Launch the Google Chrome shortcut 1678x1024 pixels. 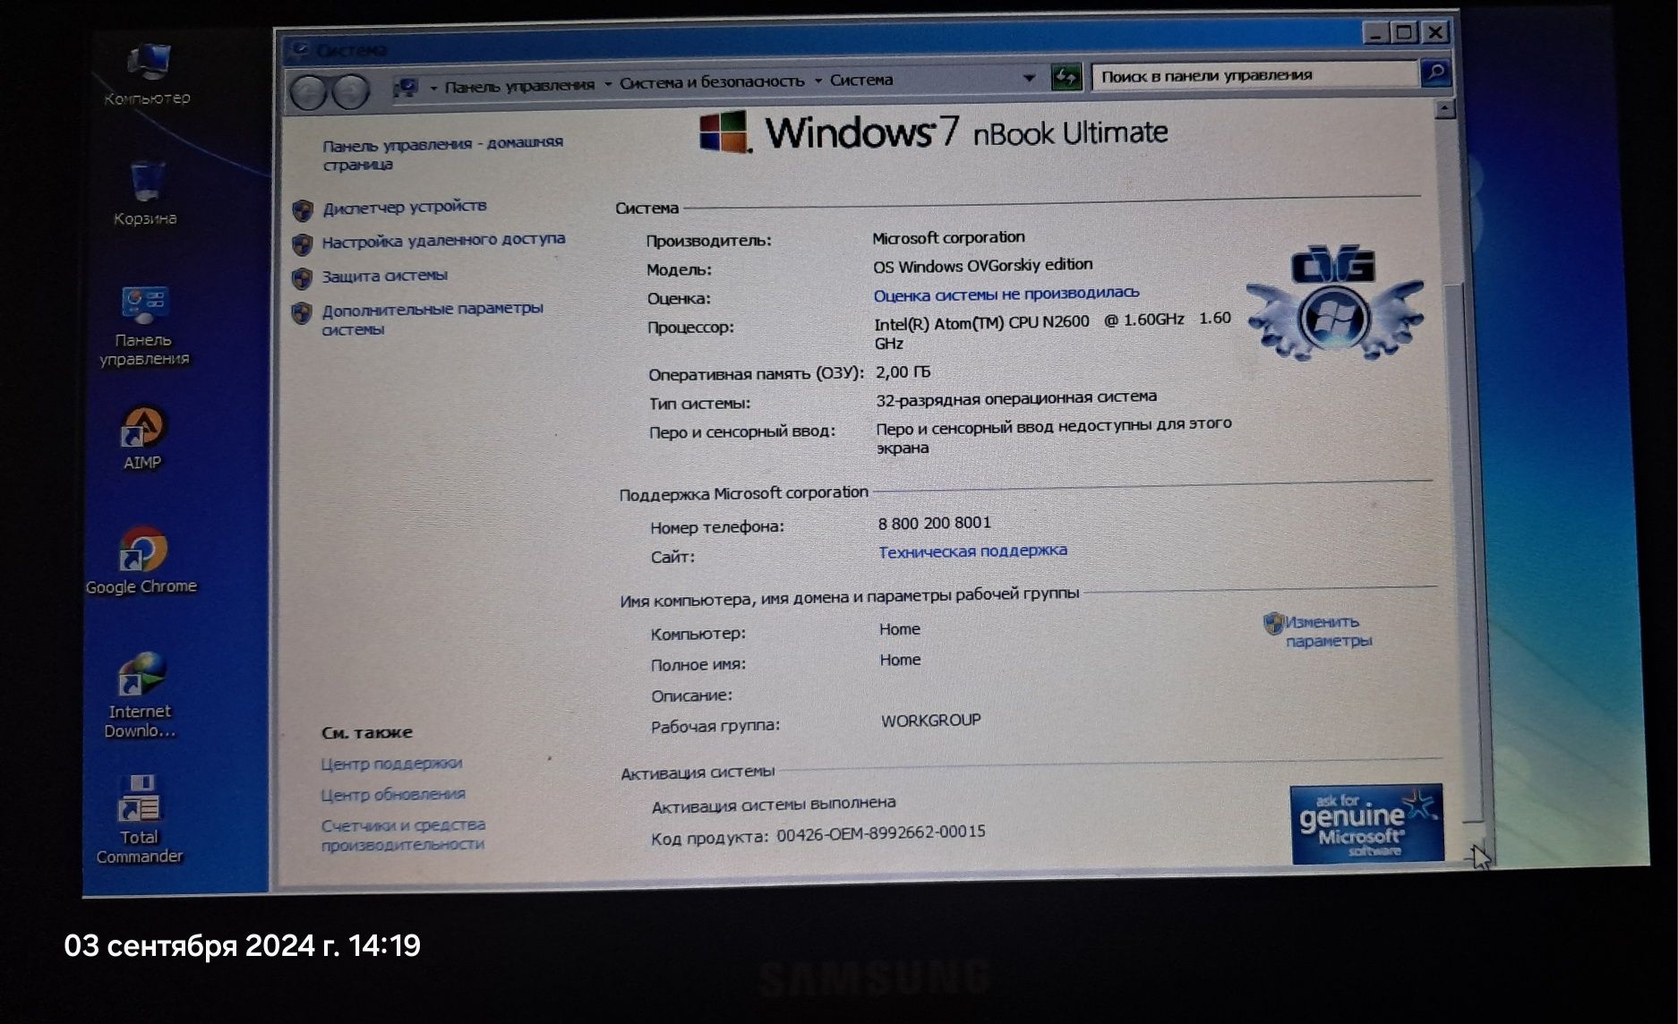click(141, 561)
